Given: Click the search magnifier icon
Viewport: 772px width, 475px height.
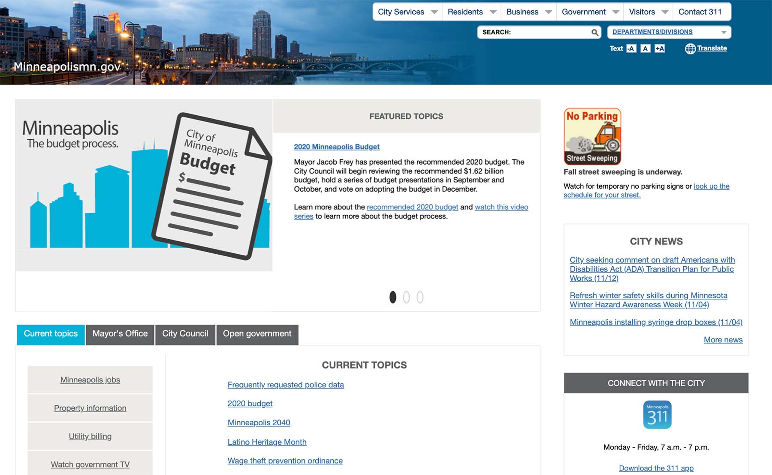Looking at the screenshot, I should 594,32.
